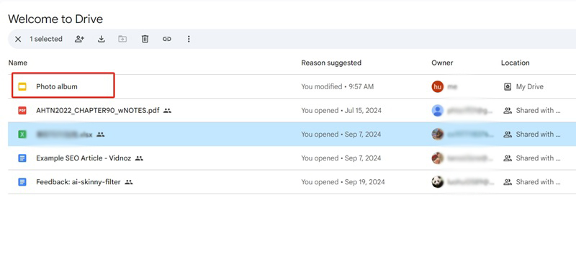Click the Move to folder icon
Viewport: 576px width, 267px height.
click(x=122, y=39)
